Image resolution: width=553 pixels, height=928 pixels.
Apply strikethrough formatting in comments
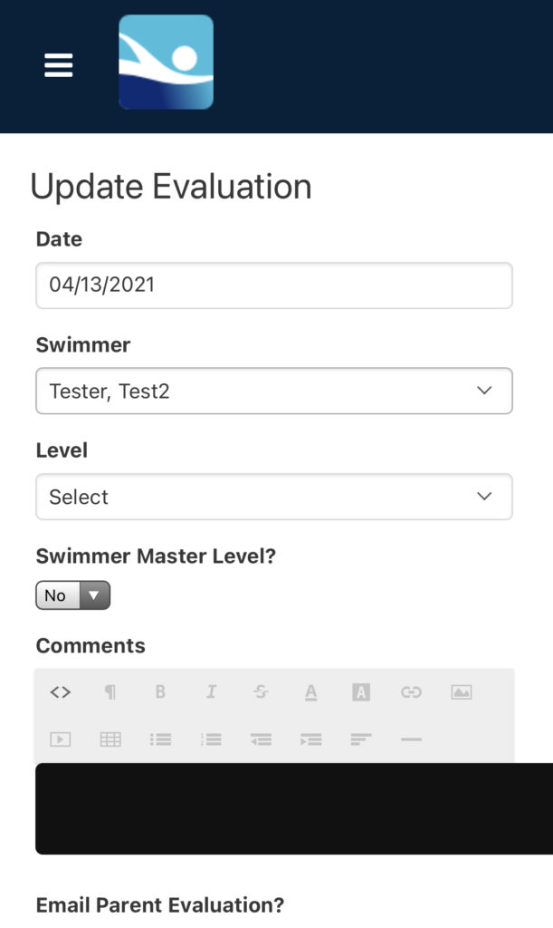pyautogui.click(x=261, y=691)
